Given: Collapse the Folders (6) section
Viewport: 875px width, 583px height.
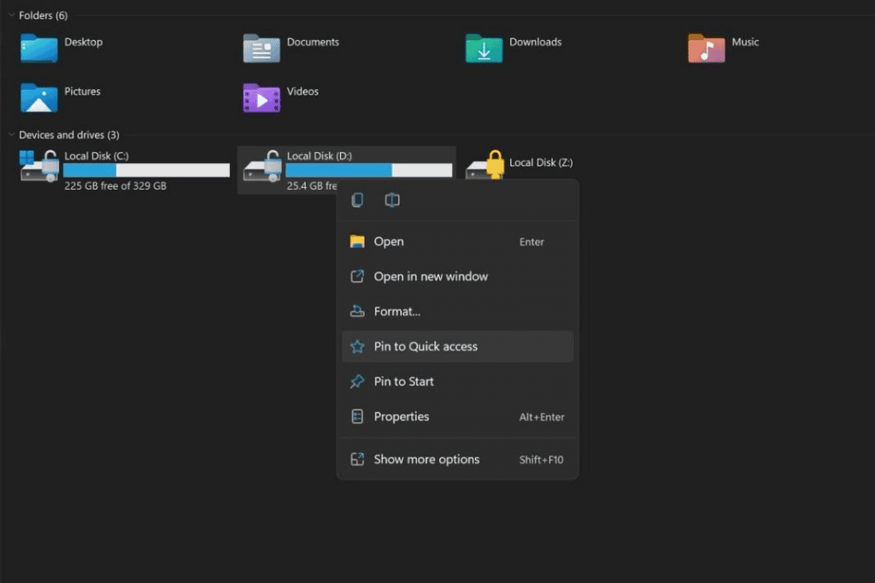Looking at the screenshot, I should pyautogui.click(x=11, y=15).
